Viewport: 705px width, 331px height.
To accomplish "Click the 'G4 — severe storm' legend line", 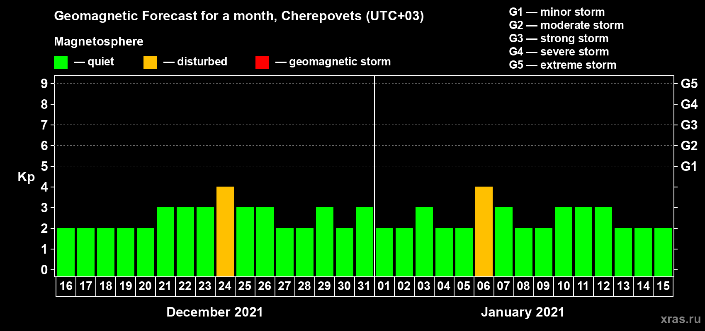I will (559, 52).
